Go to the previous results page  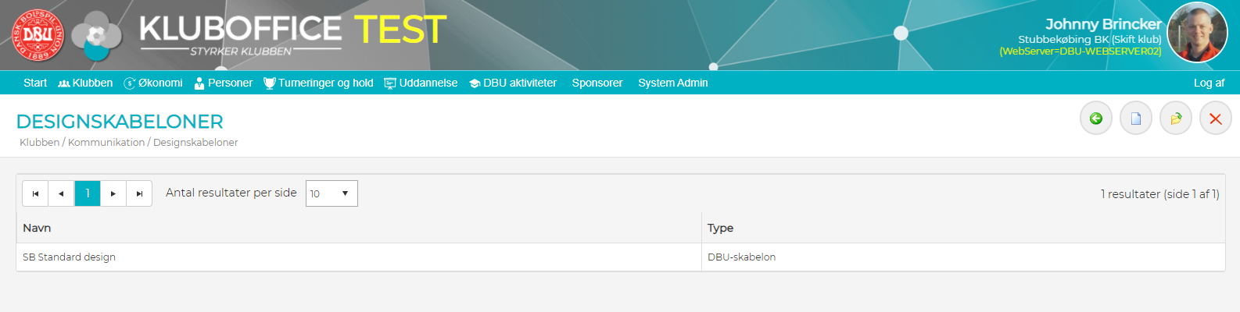point(61,193)
